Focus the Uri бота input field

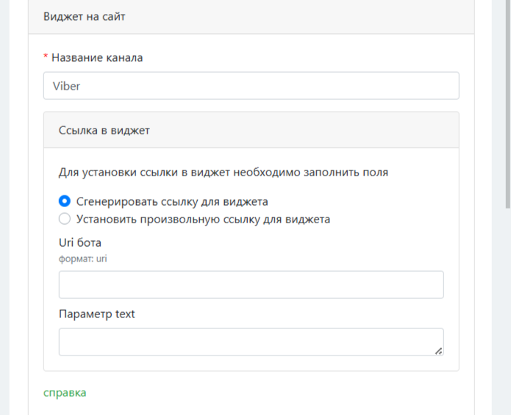(250, 284)
